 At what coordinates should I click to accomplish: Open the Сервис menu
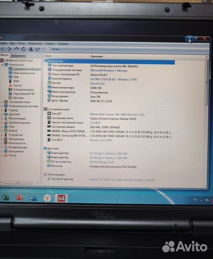[x=50, y=44]
